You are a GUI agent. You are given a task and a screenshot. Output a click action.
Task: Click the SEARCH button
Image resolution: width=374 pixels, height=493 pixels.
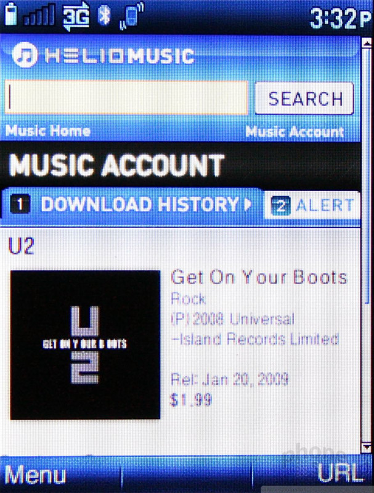304,99
